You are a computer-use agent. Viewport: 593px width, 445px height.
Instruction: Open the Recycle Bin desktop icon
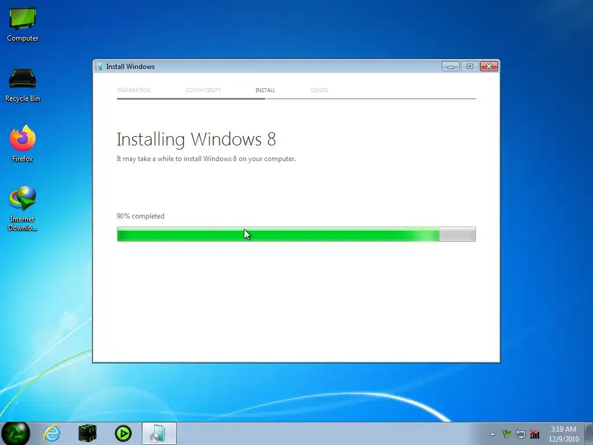[x=23, y=85]
